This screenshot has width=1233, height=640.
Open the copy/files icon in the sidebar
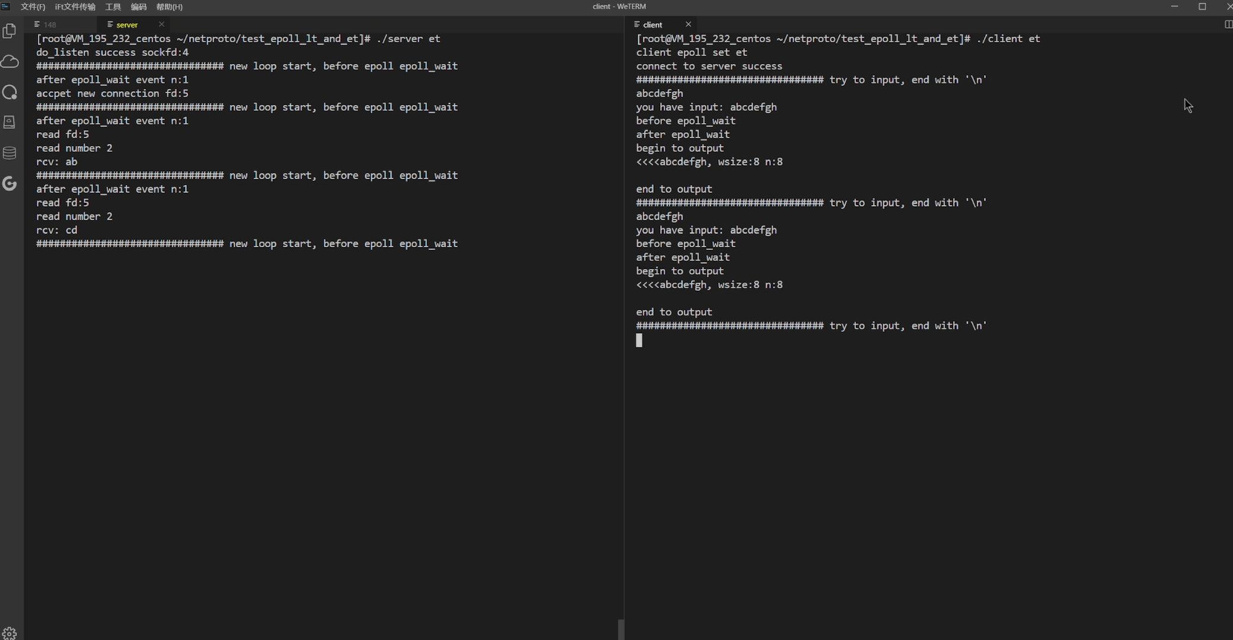coord(9,31)
